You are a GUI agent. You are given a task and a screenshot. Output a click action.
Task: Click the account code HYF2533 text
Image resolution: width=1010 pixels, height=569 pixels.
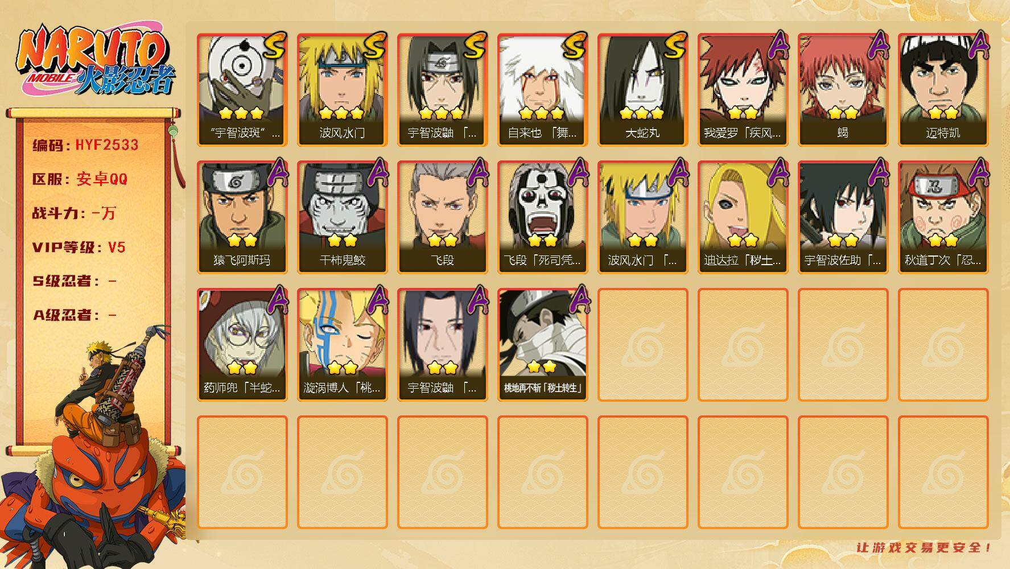(107, 145)
